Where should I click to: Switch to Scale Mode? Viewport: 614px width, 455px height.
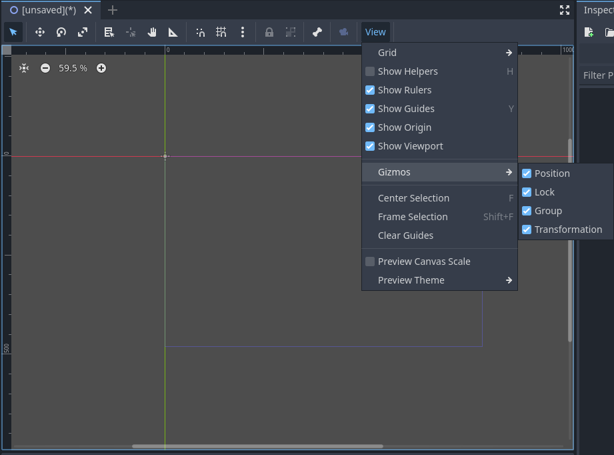click(x=82, y=31)
